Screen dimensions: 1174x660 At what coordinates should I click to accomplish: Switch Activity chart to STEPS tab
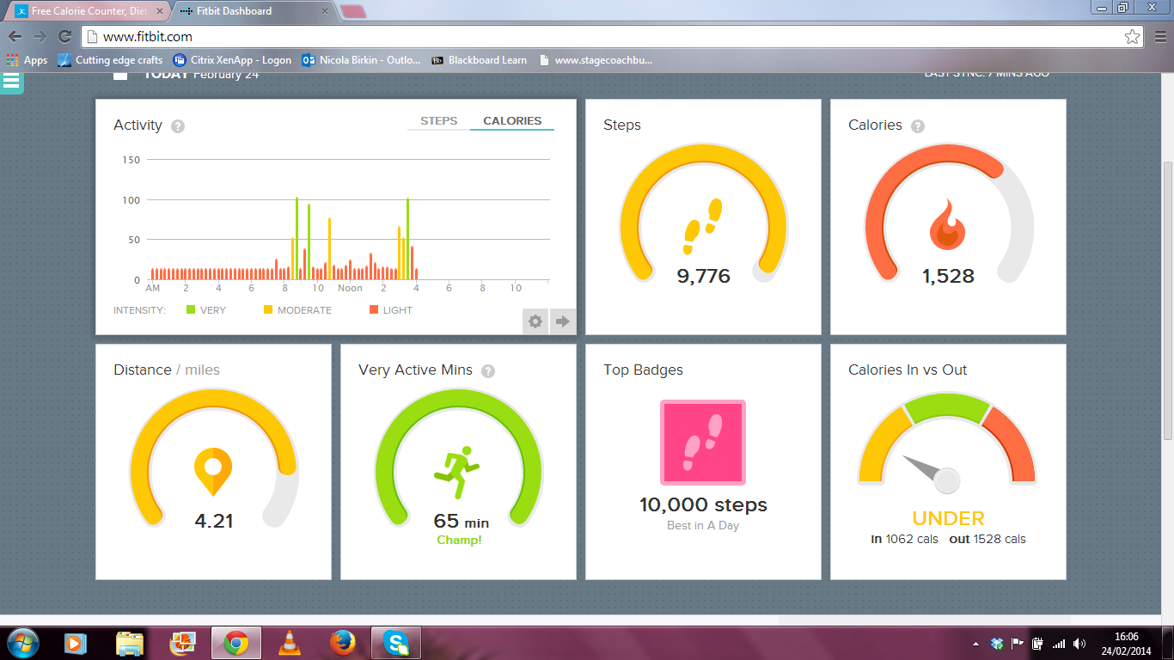(x=438, y=121)
